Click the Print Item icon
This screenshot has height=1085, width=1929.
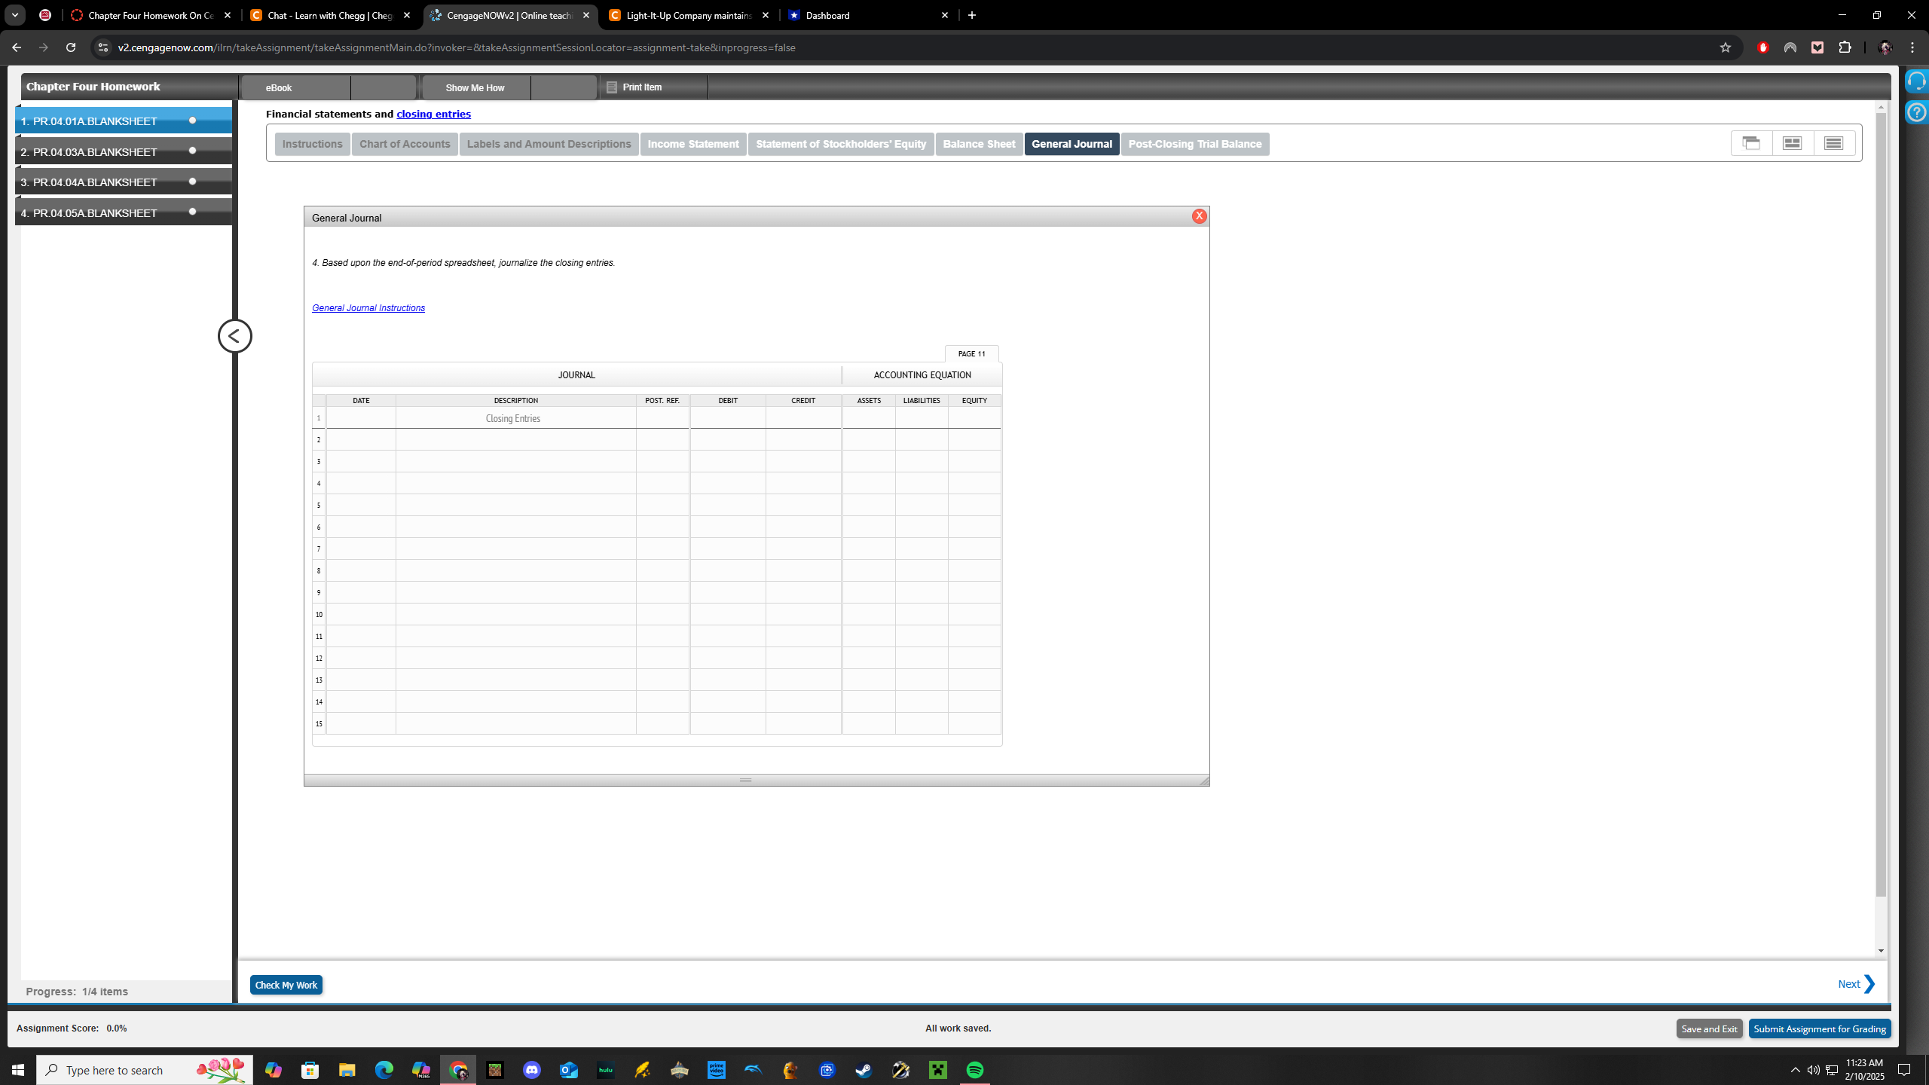pos(613,87)
